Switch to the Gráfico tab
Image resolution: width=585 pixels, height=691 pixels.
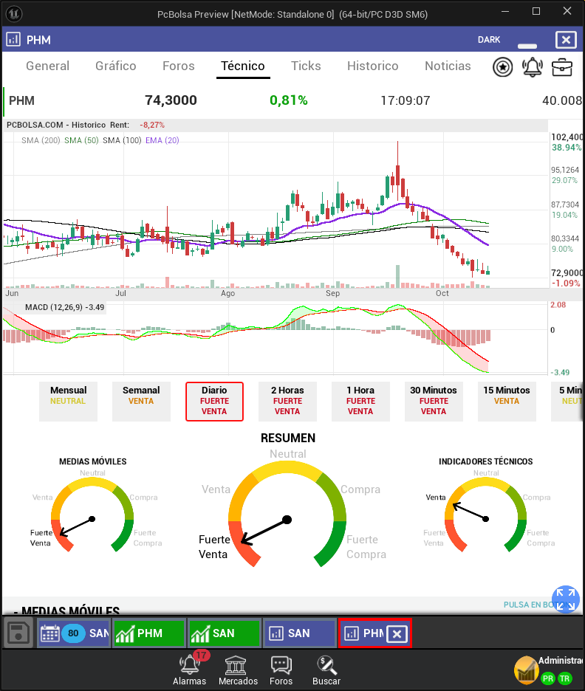point(115,66)
